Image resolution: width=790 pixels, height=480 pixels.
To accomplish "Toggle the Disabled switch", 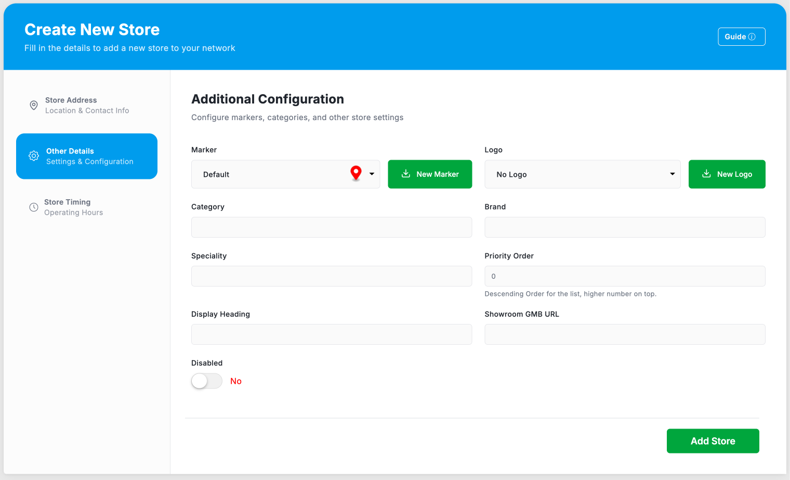I will click(207, 381).
